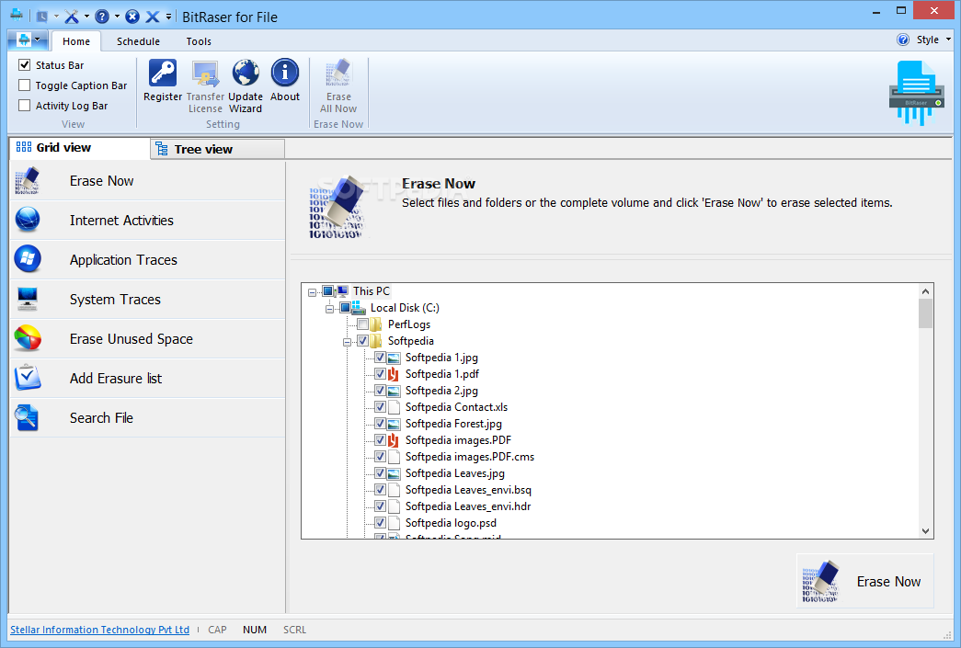Click the Softpedia images.PDF file icon
This screenshot has width=961, height=648.
pos(394,440)
